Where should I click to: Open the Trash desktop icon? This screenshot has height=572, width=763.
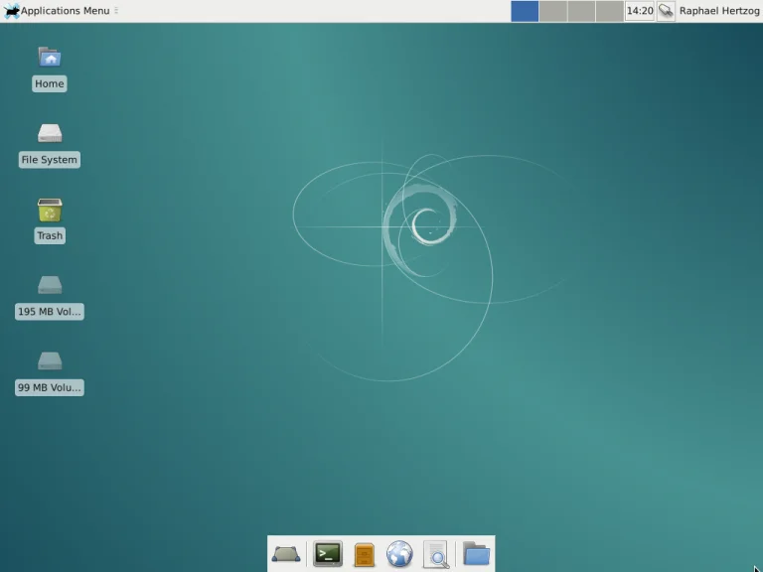click(x=49, y=211)
